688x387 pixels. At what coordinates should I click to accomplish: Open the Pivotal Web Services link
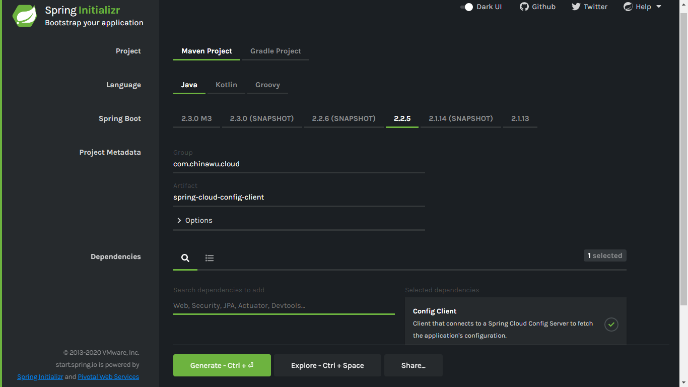pyautogui.click(x=108, y=376)
